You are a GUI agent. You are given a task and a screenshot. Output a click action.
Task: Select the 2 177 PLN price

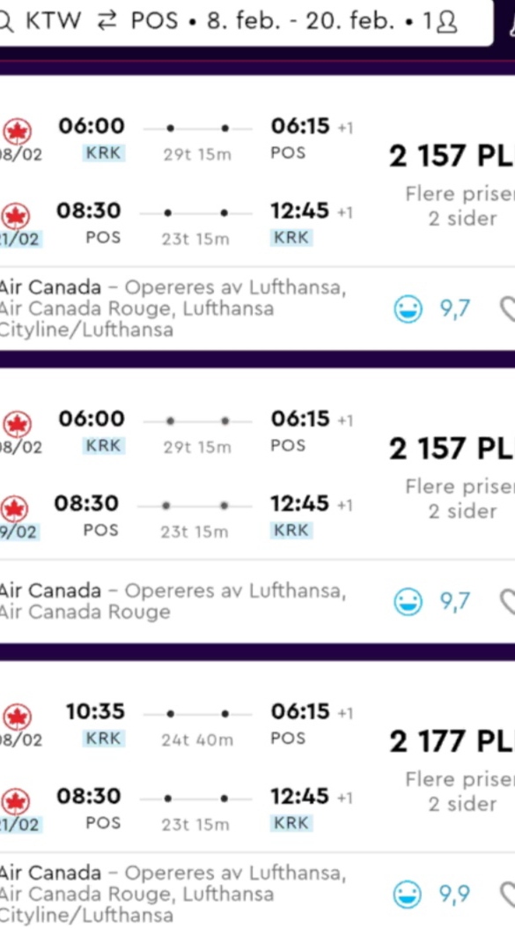click(x=452, y=742)
